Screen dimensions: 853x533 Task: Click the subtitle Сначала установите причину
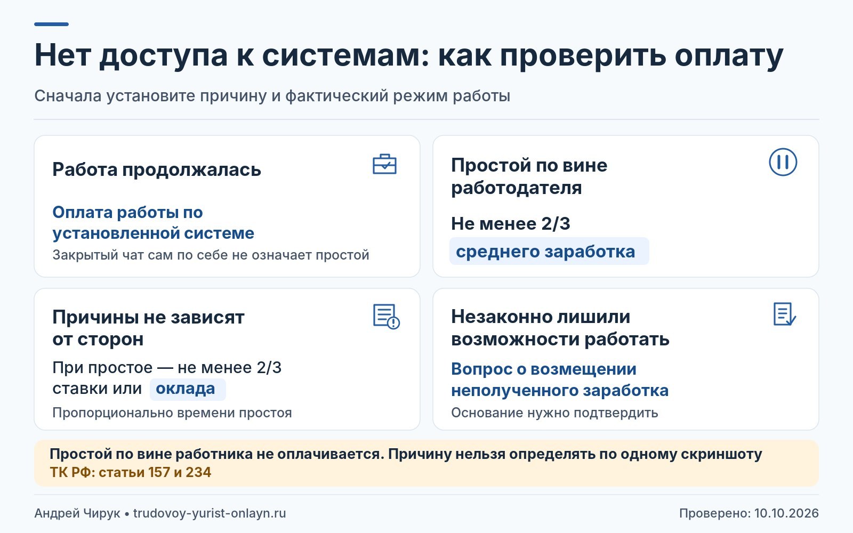click(272, 96)
